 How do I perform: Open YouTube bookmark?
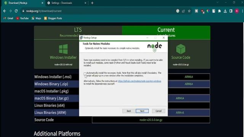click(22, 18)
